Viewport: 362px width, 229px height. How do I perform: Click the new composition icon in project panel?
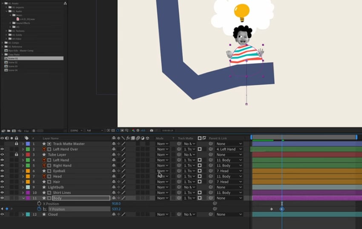[14, 130]
